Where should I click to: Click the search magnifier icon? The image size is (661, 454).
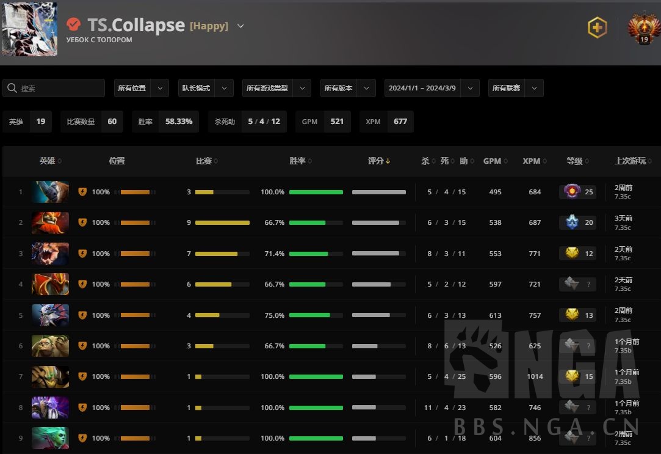coord(12,88)
